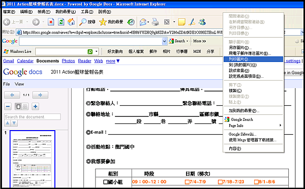Screen dimensions: 305x189
Task: Click Windows Live 相片 button
Action: coord(167,51)
